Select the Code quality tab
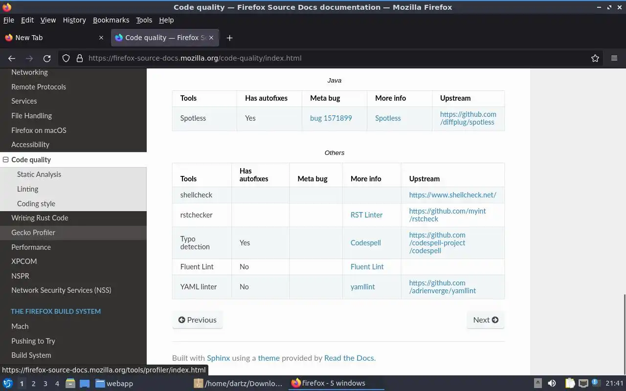Viewport: 626px width, 391px height. 165,38
